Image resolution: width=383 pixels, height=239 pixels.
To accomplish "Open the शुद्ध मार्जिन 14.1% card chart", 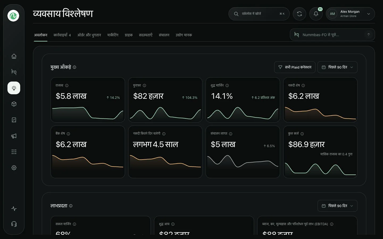I will 243,113.
